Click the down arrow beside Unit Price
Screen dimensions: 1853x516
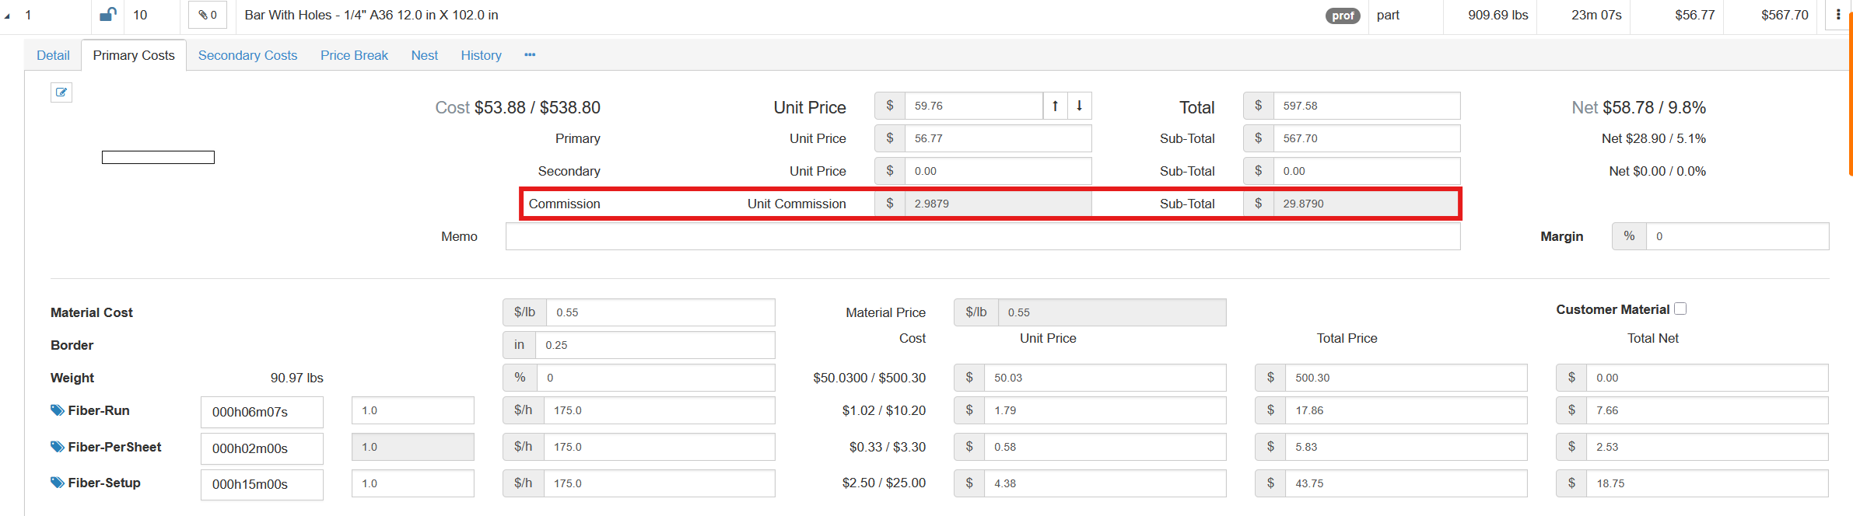pos(1079,106)
